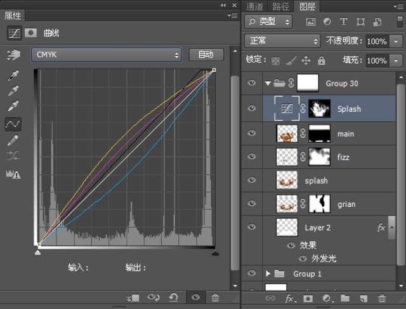The width and height of the screenshot is (406, 309).
Task: Hide the fizz layer
Action: (252, 157)
